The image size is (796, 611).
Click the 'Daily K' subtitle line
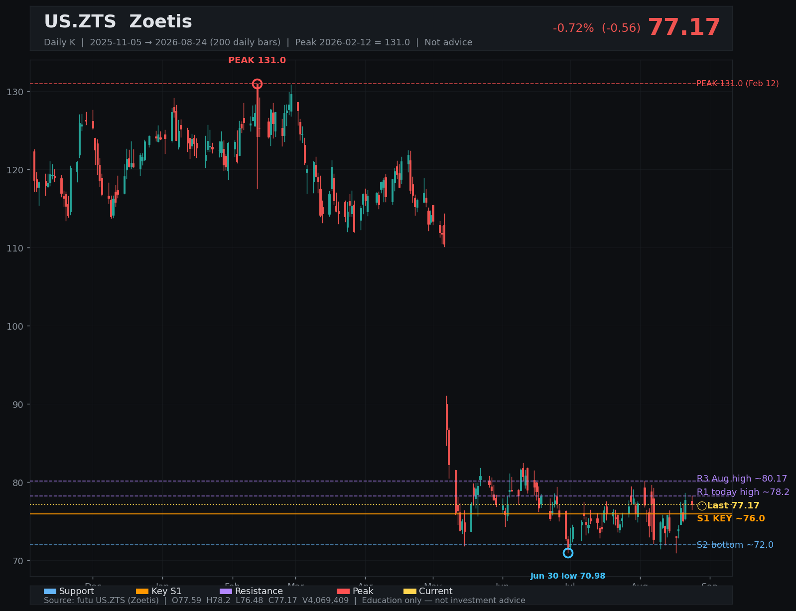coord(258,42)
